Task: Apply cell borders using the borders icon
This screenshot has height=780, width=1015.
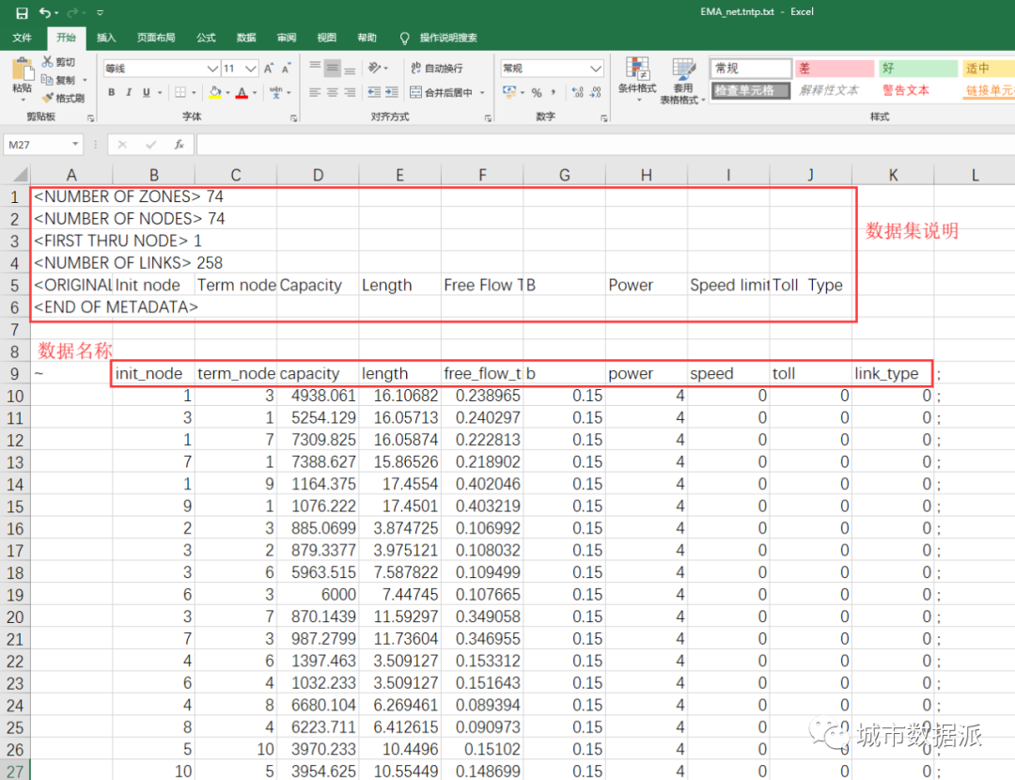Action: tap(180, 92)
